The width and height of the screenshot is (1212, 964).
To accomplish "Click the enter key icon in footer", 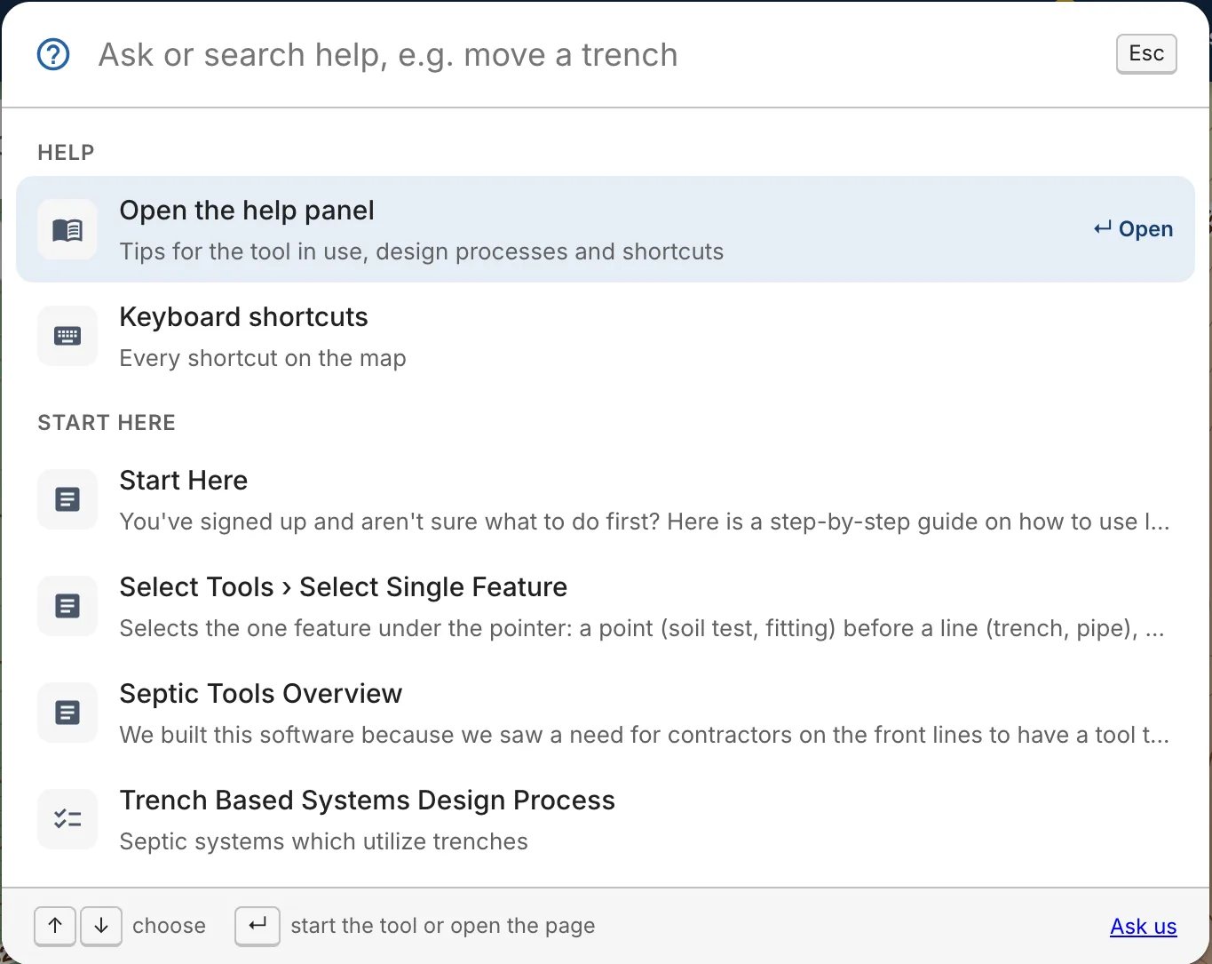I will [257, 926].
